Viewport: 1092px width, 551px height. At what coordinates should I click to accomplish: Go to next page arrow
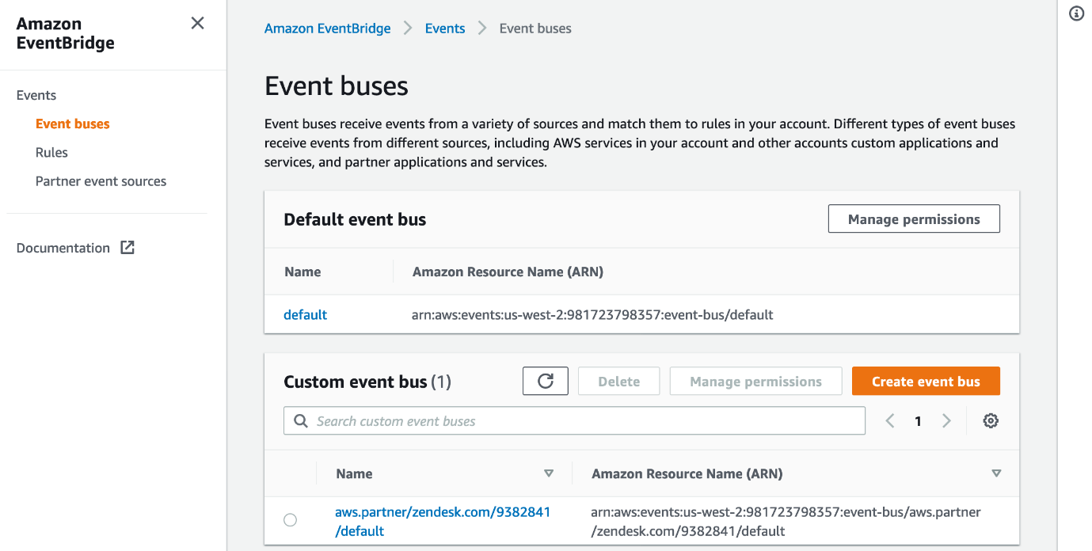point(946,421)
